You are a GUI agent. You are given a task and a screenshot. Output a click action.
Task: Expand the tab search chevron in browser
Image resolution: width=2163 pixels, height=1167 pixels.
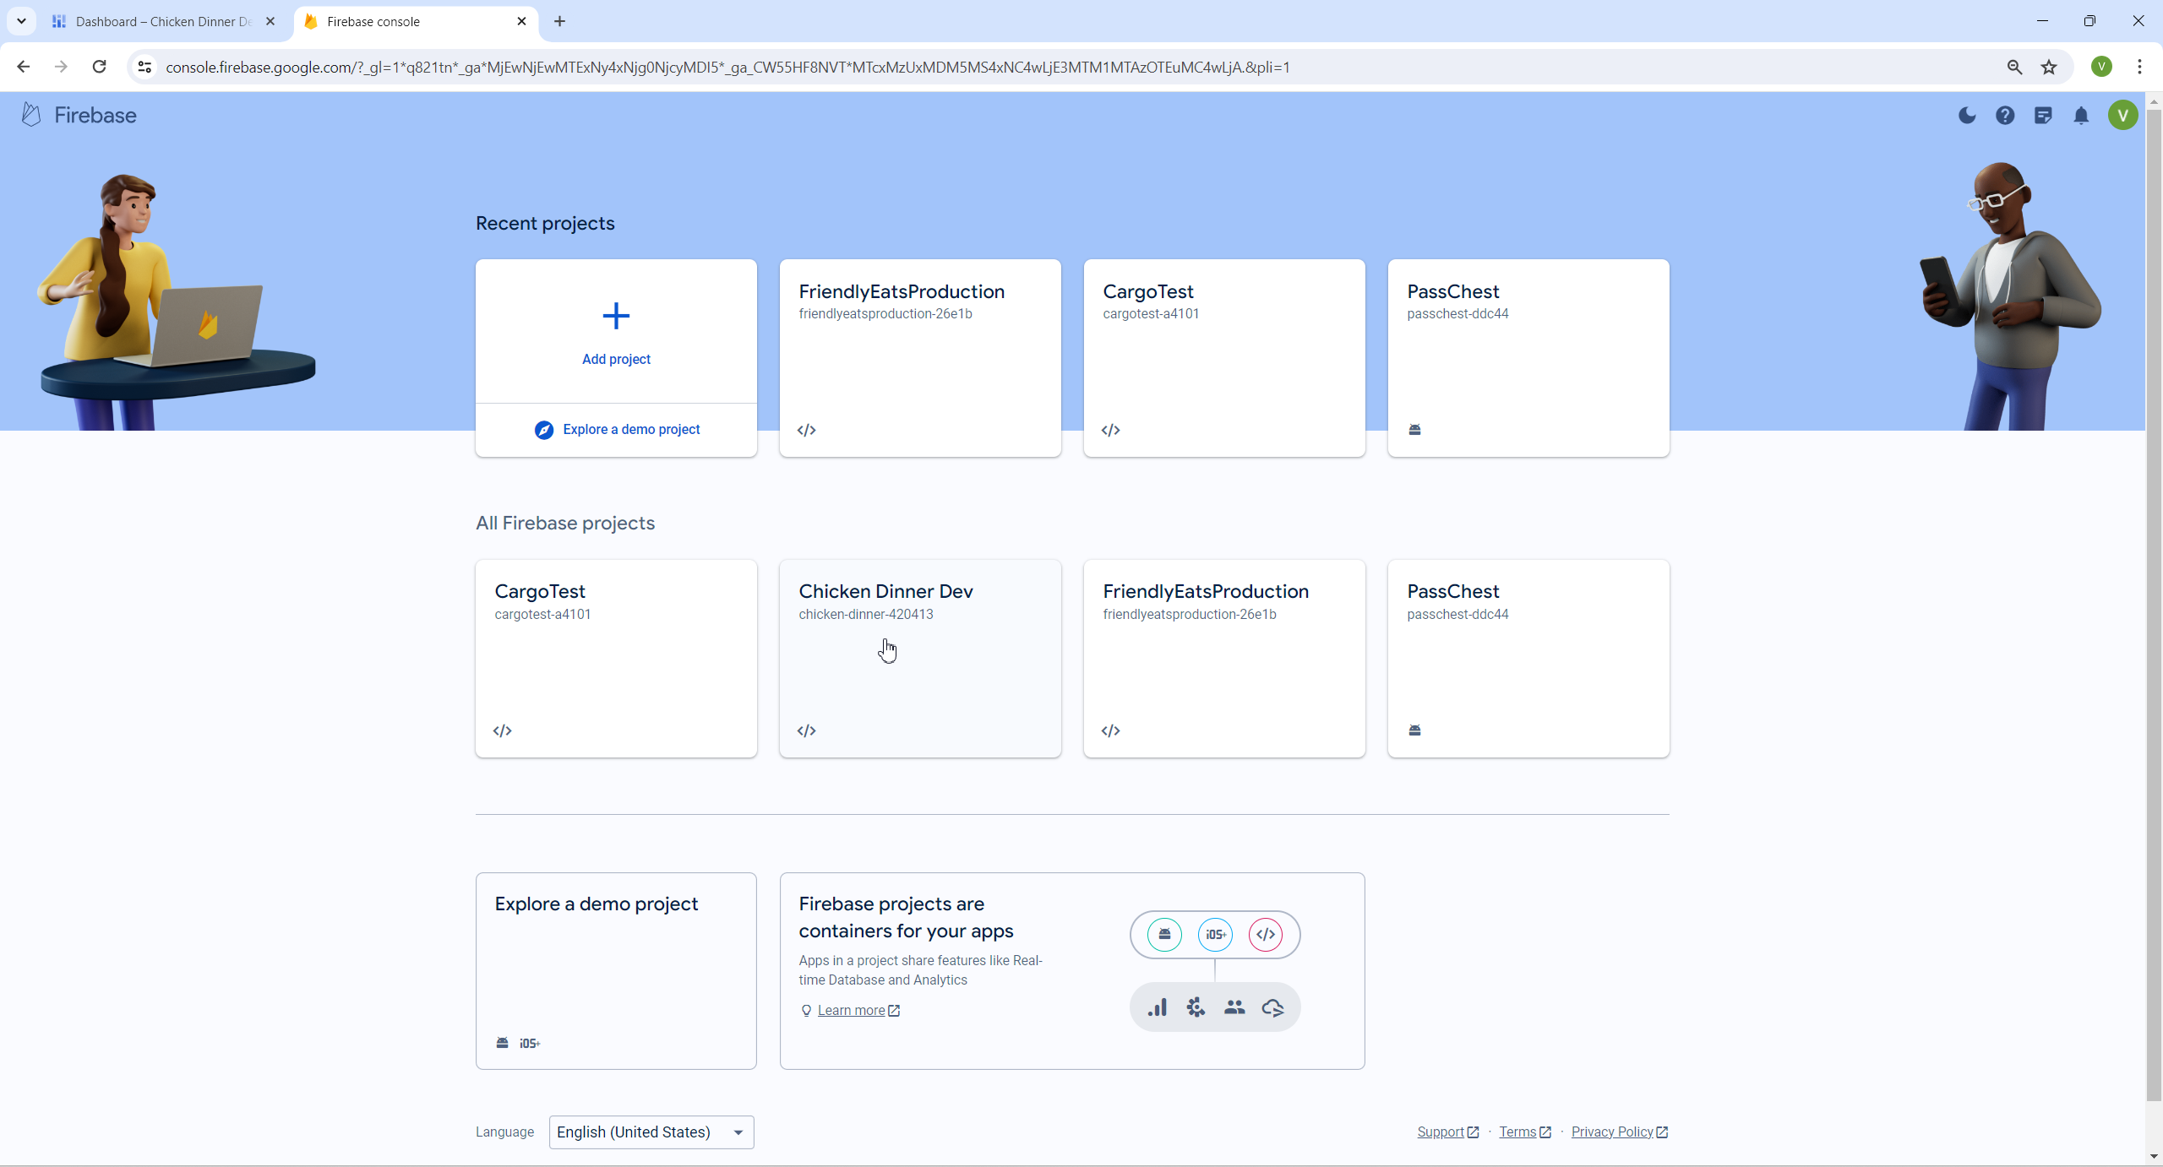(x=21, y=21)
